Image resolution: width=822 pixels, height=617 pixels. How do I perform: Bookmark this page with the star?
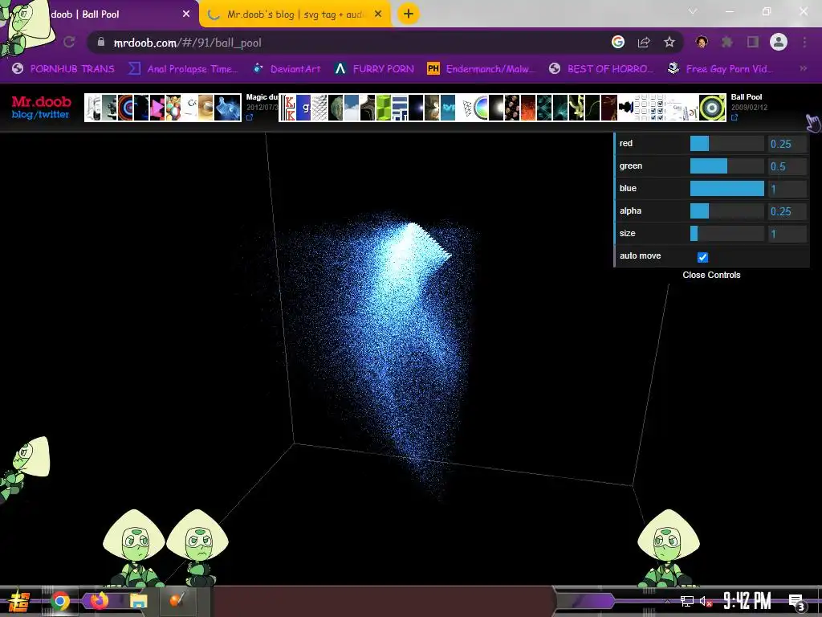click(669, 42)
